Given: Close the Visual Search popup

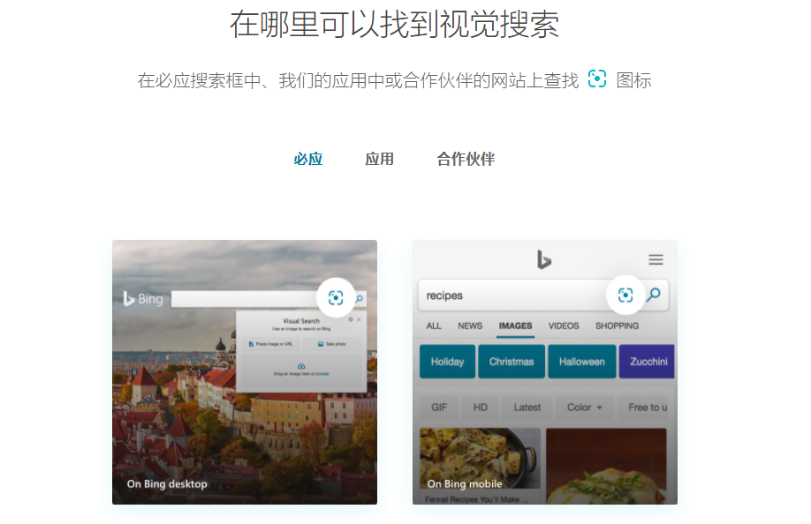Looking at the screenshot, I should point(359,319).
